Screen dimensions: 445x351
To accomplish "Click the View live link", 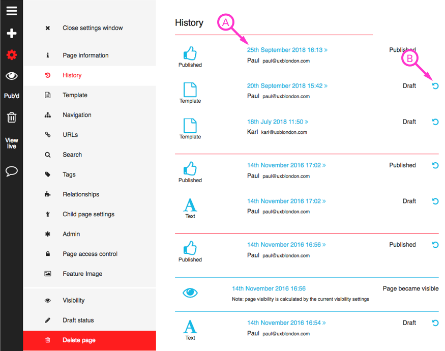I will (x=12, y=143).
